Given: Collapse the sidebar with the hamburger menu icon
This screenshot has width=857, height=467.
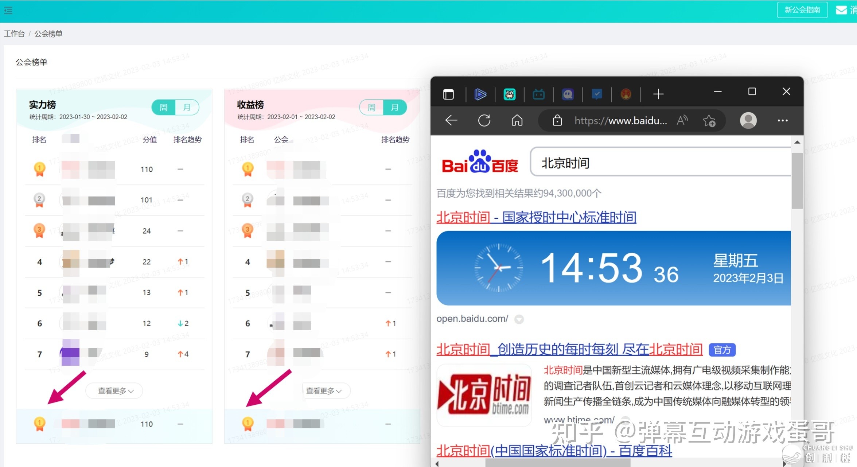Looking at the screenshot, I should point(8,10).
